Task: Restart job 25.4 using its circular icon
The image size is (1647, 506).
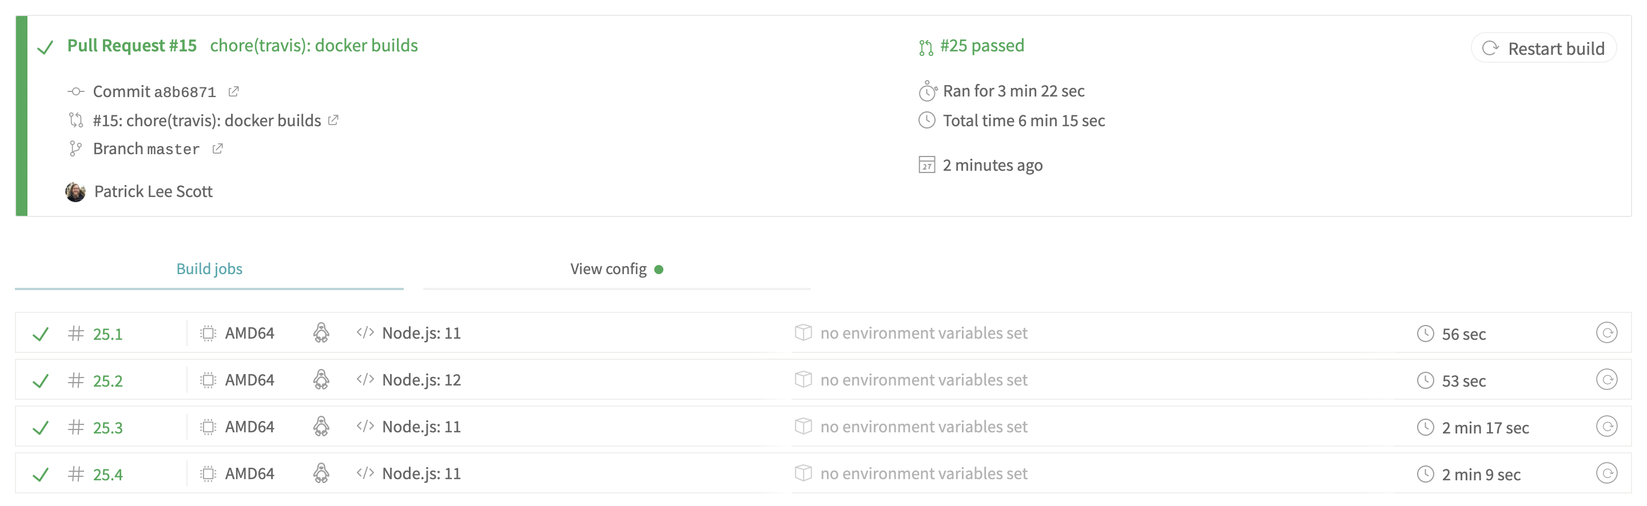Action: pyautogui.click(x=1606, y=473)
